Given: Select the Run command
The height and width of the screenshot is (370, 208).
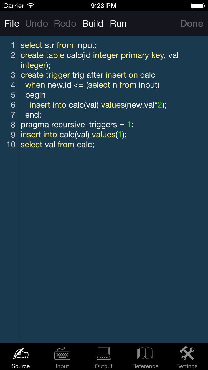Looking at the screenshot, I should point(118,24).
